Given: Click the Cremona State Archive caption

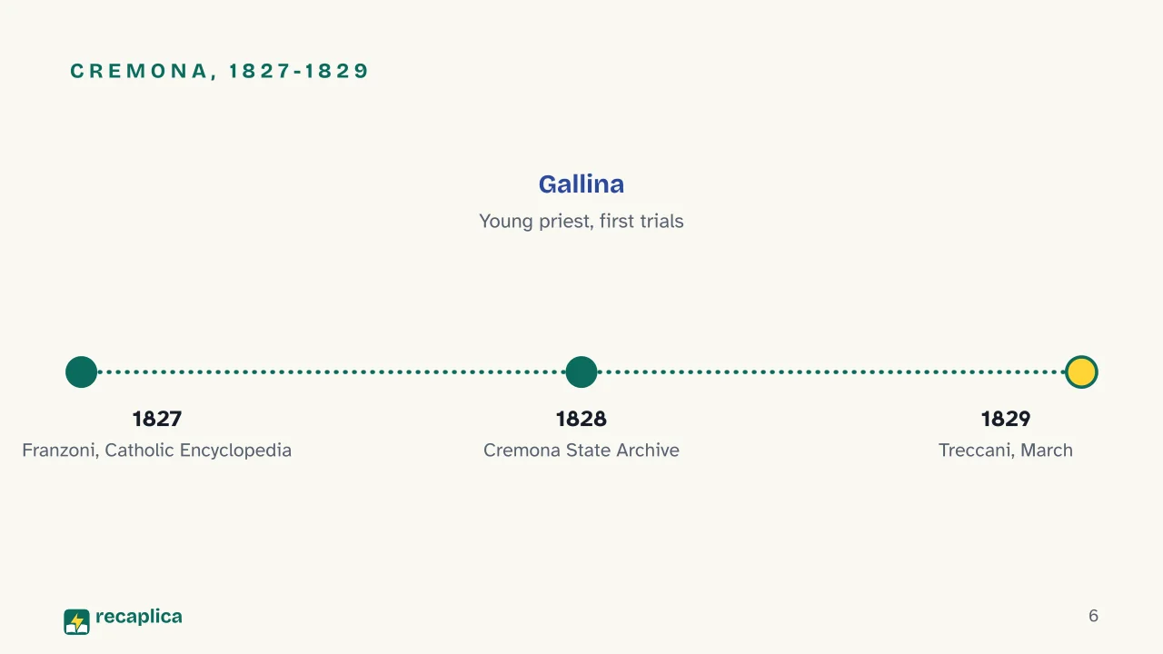Looking at the screenshot, I should tap(581, 450).
